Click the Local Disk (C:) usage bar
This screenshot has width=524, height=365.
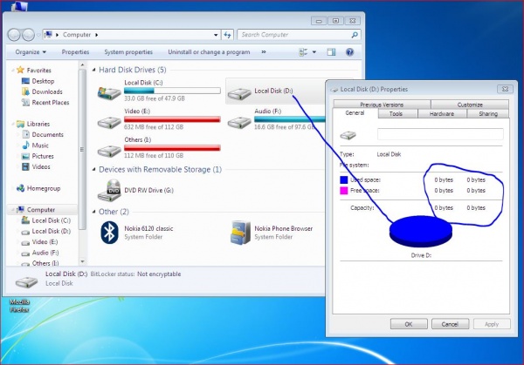click(172, 91)
